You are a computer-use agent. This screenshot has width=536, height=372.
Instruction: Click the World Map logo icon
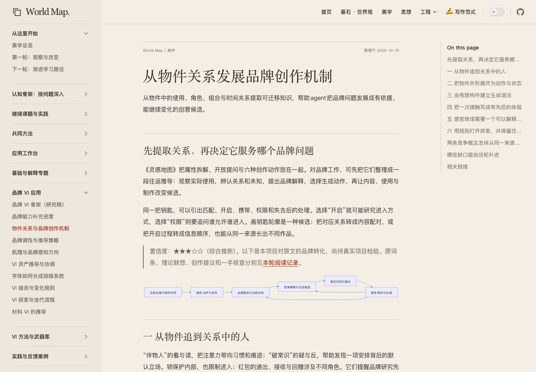point(17,12)
